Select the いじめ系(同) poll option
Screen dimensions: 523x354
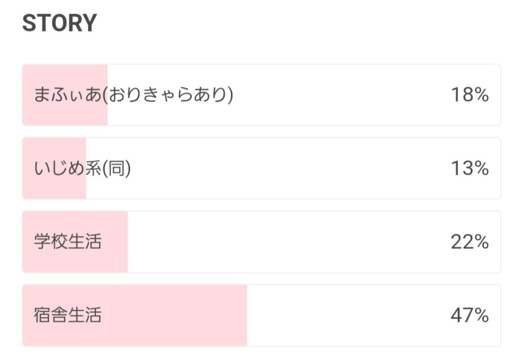pos(261,168)
